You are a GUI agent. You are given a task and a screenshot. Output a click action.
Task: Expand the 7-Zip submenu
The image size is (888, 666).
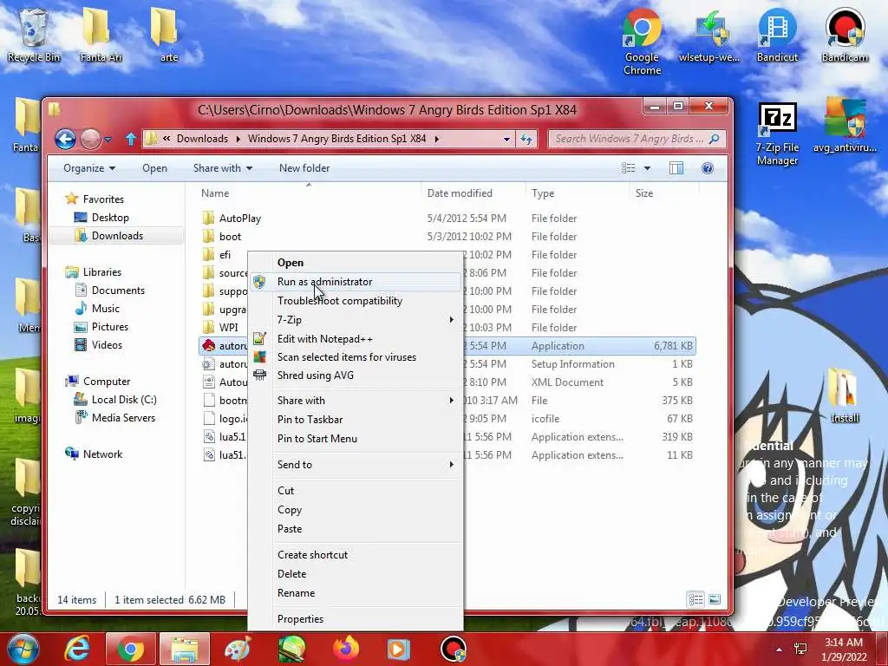tap(356, 320)
